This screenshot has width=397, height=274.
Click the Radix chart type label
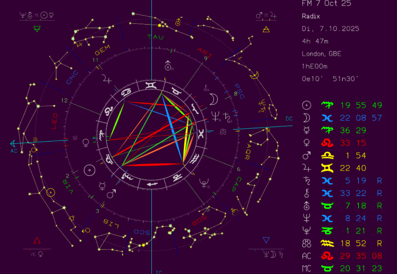[x=311, y=16]
